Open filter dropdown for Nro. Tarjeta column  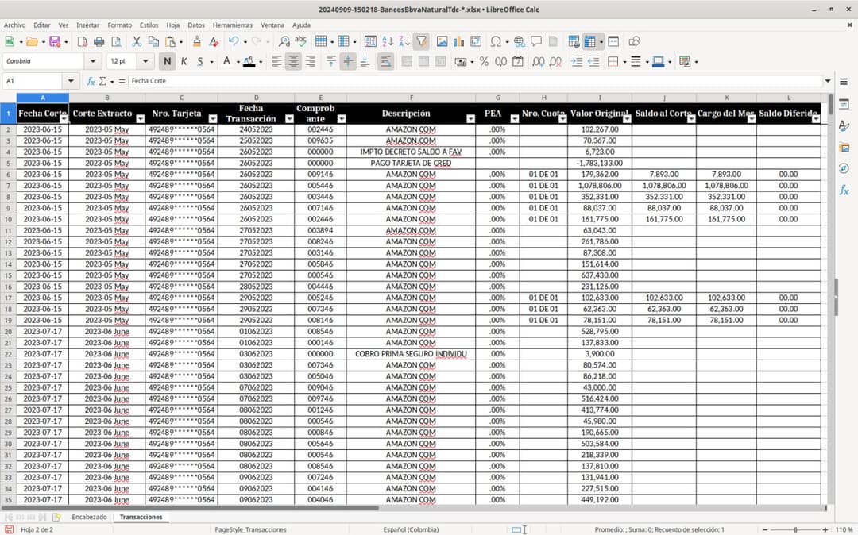[x=213, y=119]
